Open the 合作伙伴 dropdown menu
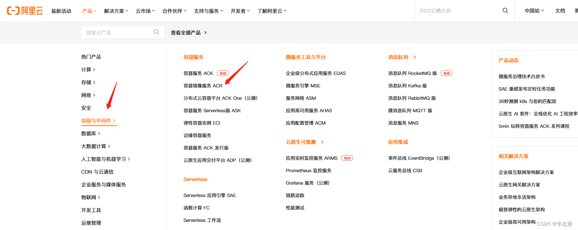Screen dimensions: 578x230 pyautogui.click(x=174, y=11)
